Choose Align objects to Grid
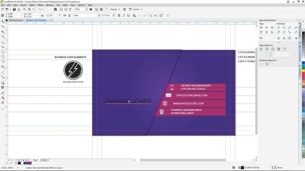This screenshot has height=171, width=305. pyautogui.click(x=279, y=49)
